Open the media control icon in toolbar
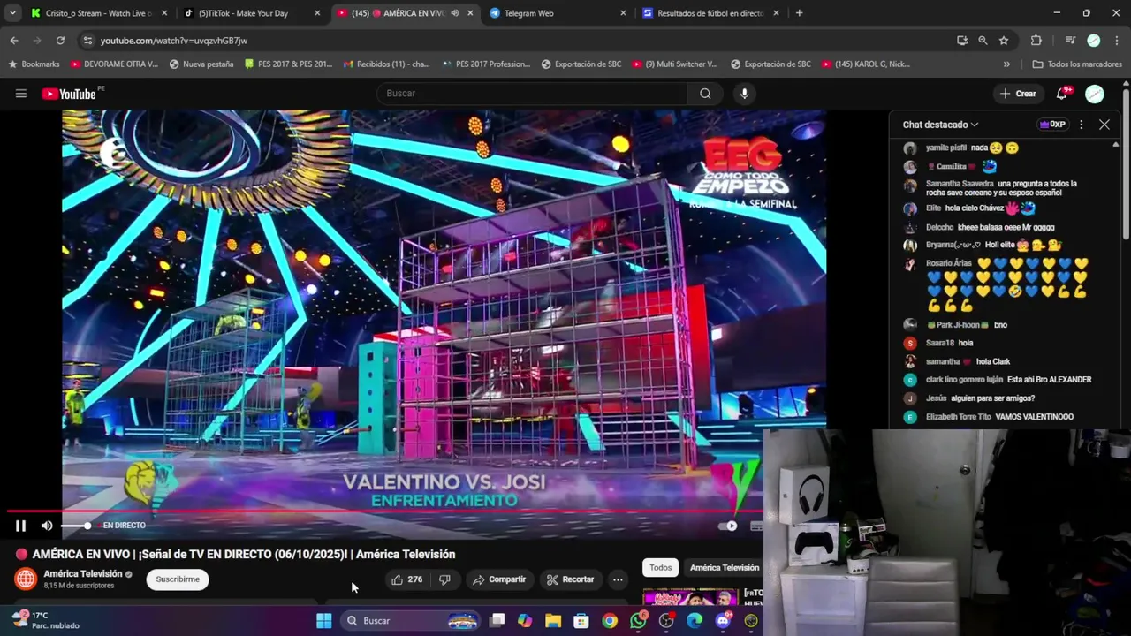Screen dimensions: 1131x636 (1070, 41)
